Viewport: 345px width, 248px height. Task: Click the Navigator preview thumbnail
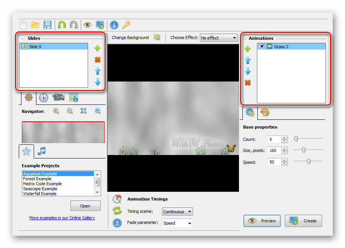coord(63,132)
